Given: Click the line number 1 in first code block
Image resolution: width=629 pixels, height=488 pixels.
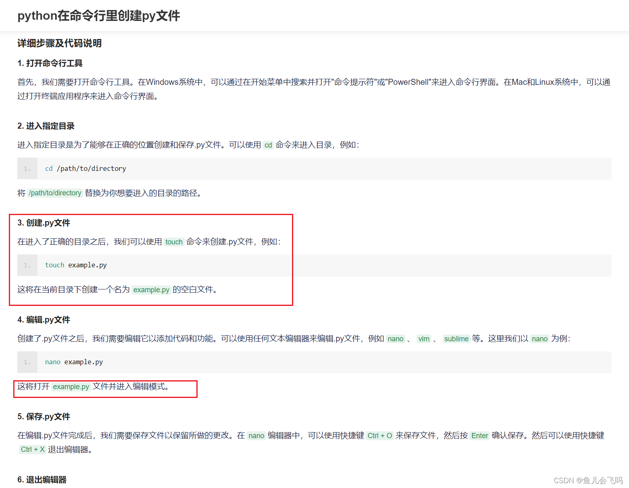Looking at the screenshot, I should pos(27,168).
